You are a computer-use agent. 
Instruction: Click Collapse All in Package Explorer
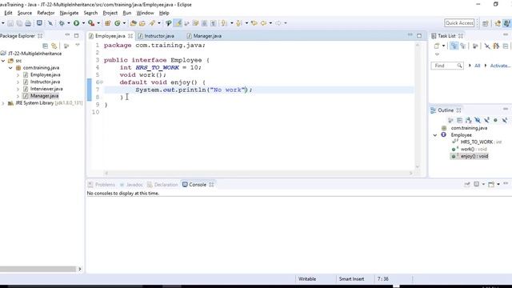tap(45, 46)
